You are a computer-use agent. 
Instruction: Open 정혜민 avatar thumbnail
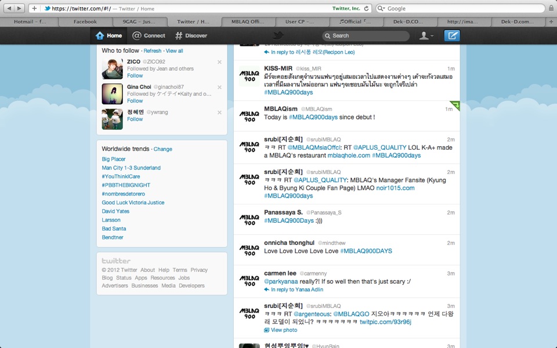coord(112,119)
